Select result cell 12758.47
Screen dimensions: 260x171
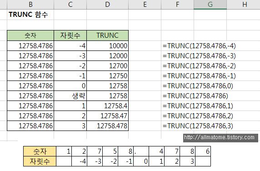tap(107, 116)
